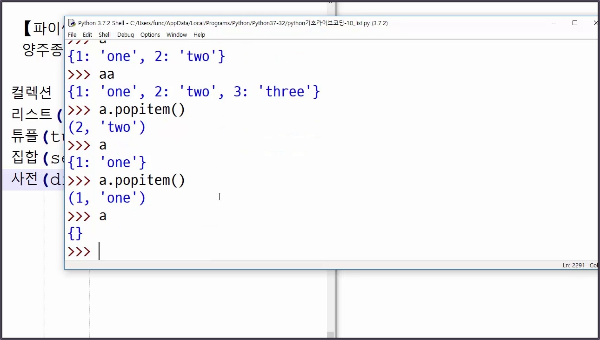Viewport: 600px width, 340px height.
Task: Open the Edit menu
Action: tap(87, 35)
